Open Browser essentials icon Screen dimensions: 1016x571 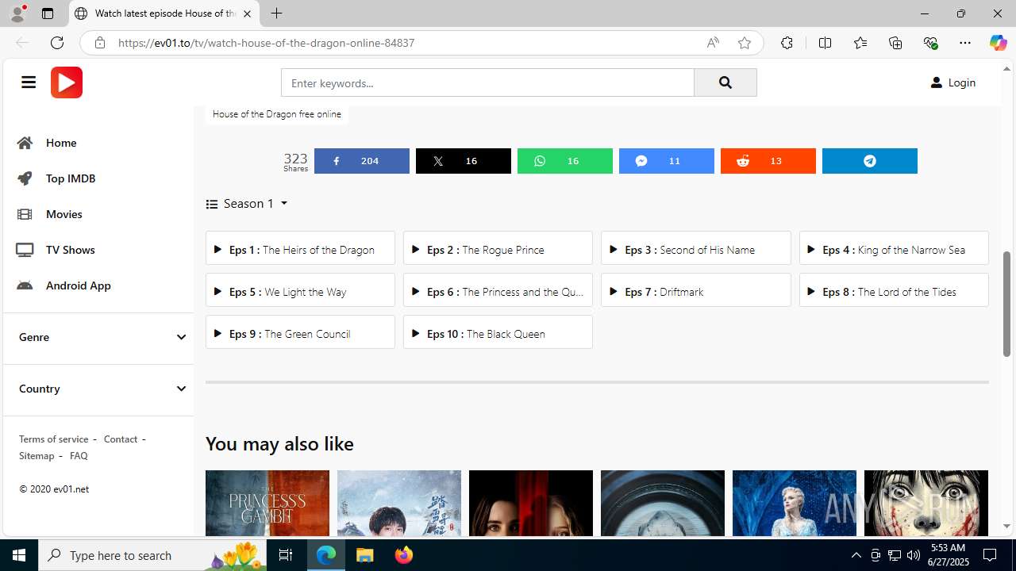[930, 43]
